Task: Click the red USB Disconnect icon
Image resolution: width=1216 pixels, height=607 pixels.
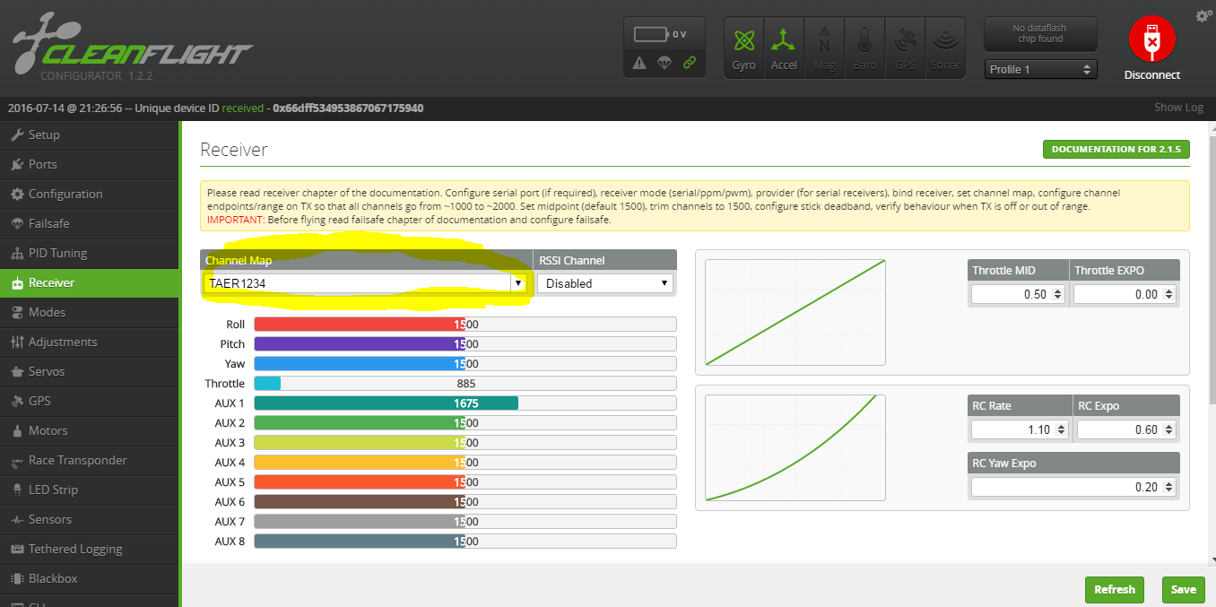Action: tap(1152, 39)
